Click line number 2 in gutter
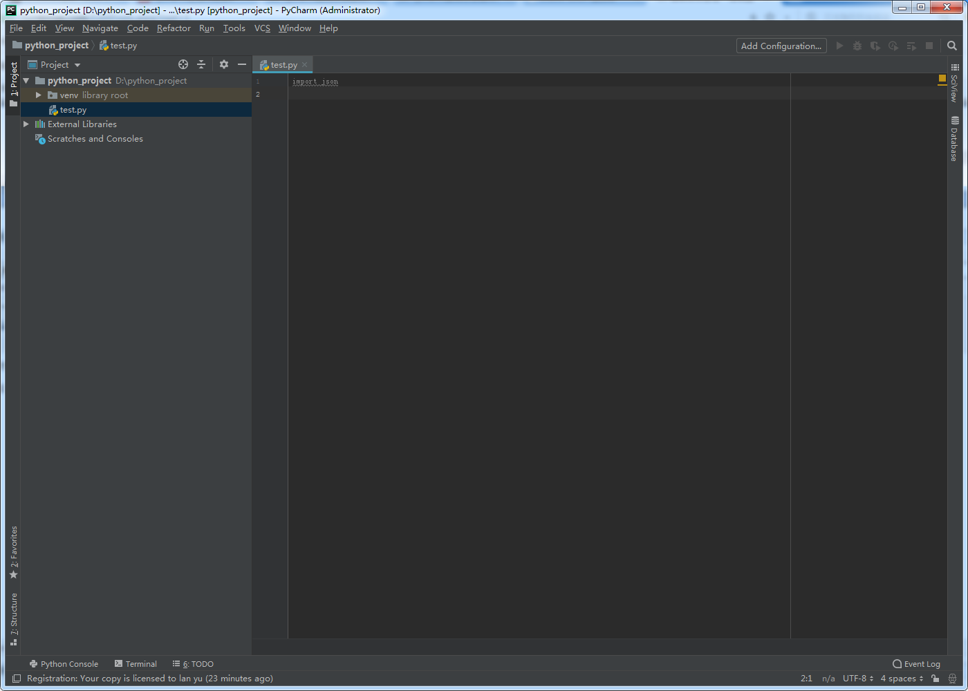 258,95
